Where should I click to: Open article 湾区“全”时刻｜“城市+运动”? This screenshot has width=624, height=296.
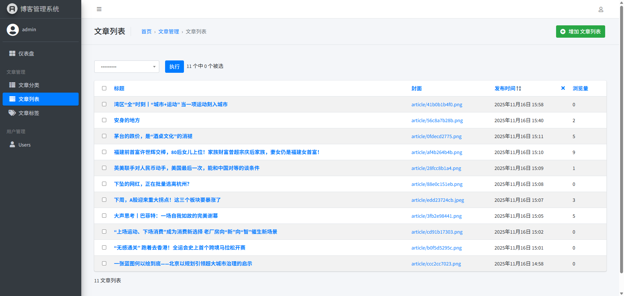point(171,104)
